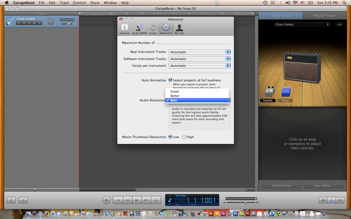
Task: Click the electric guitar track icon
Action: pyautogui.click(x=10, y=21)
